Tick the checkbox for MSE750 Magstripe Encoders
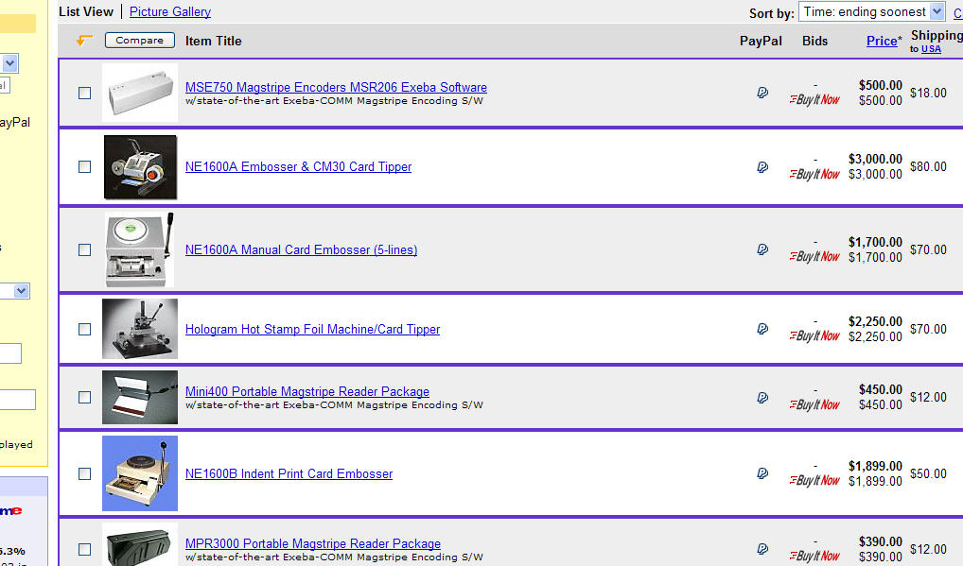Screen dimensions: 963x566 point(85,94)
